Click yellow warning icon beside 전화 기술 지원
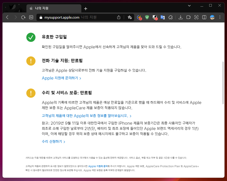This screenshot has height=181, width=227. (x=31, y=61)
